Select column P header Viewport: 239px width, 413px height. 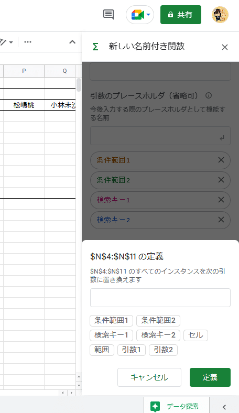(x=24, y=71)
